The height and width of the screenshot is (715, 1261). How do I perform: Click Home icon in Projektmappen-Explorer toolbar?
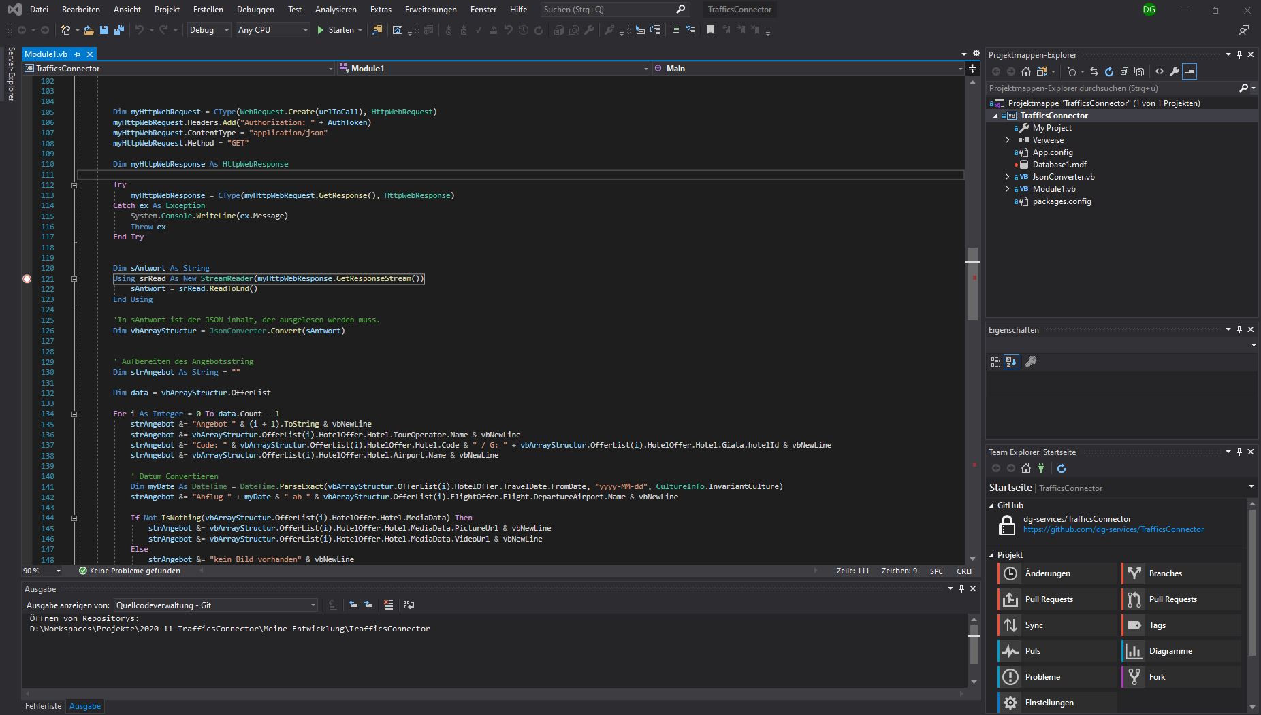coord(1026,71)
